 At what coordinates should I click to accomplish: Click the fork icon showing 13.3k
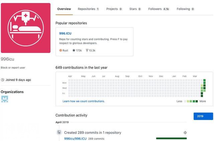coord(87,50)
